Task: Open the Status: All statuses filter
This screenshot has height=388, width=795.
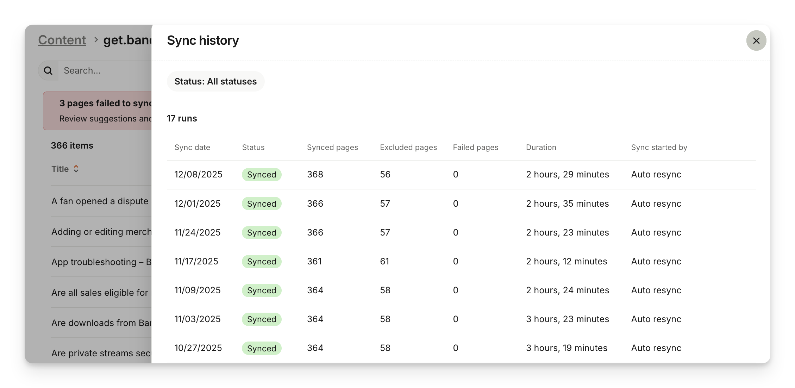Action: pos(215,81)
